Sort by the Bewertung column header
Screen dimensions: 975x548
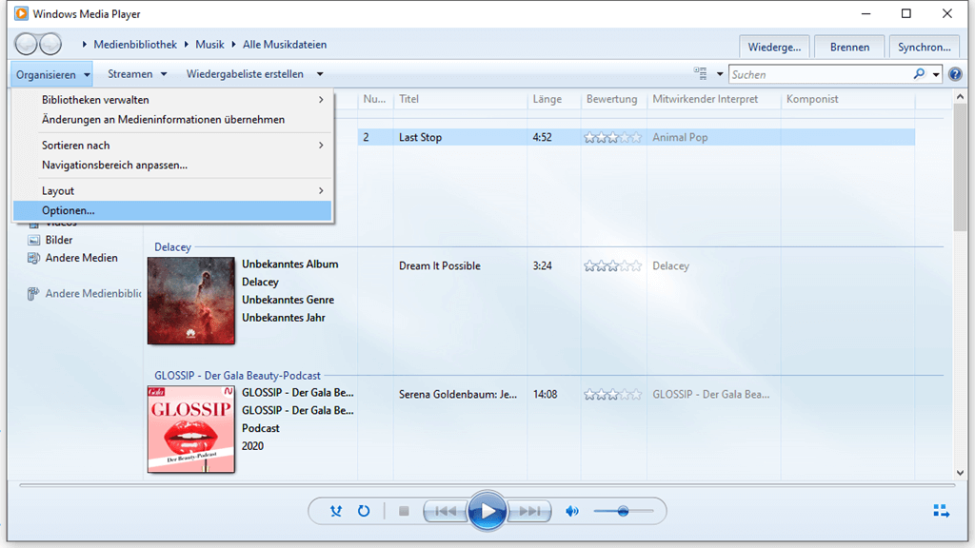click(614, 99)
